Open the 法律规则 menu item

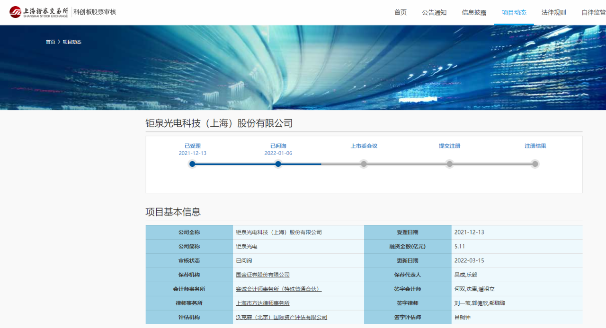click(554, 12)
